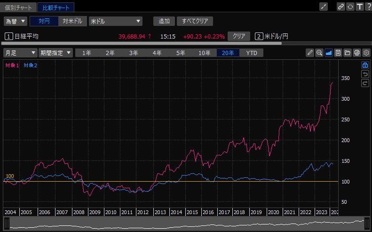Click the 対象2 legend label

pos(31,65)
